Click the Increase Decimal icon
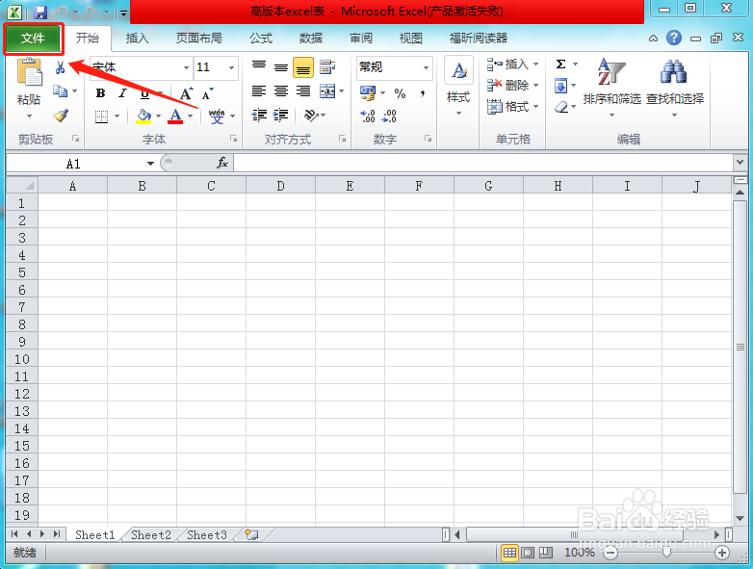This screenshot has height=569, width=753. click(368, 116)
